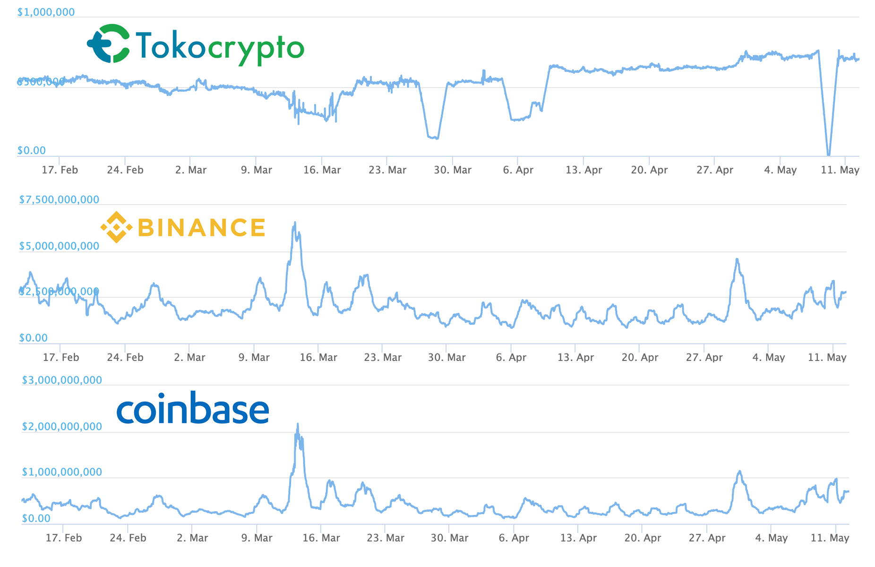
Task: Click the BINANCE brand name text
Action: (x=202, y=227)
